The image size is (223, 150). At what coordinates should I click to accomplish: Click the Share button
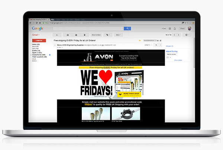(182, 29)
